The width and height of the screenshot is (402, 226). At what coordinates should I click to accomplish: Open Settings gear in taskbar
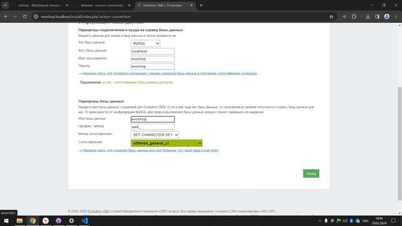tap(72, 220)
